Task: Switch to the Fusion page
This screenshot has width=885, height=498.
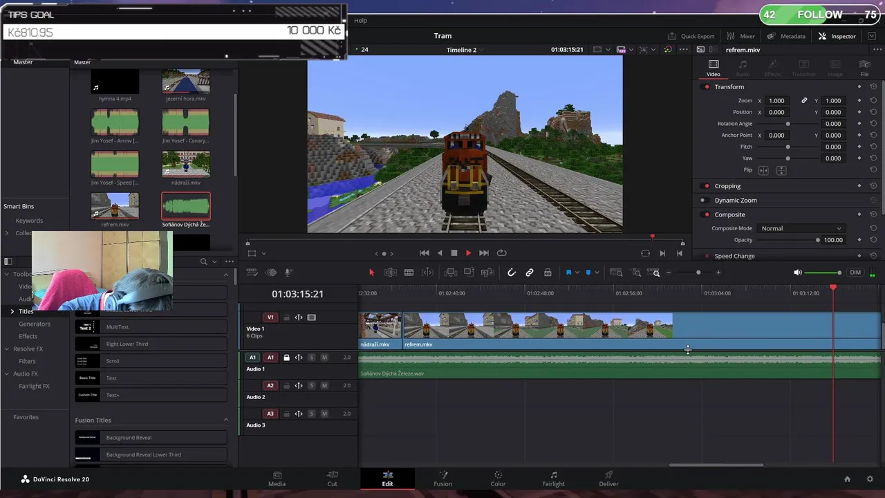Action: coord(442,479)
